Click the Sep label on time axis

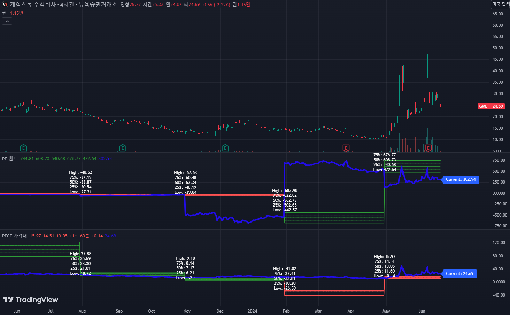point(119,311)
